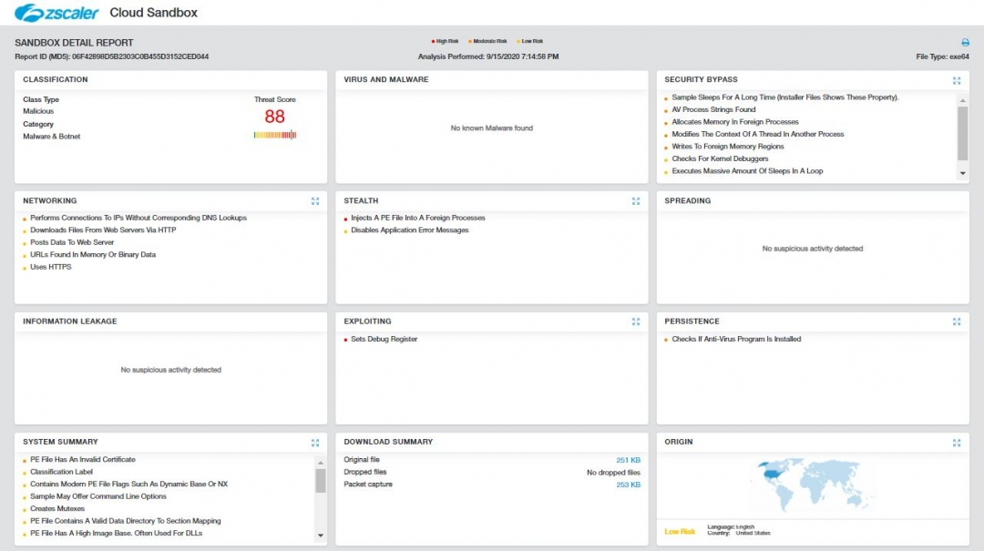This screenshot has width=984, height=551.
Task: Expand the Networking panel
Action: 314,201
